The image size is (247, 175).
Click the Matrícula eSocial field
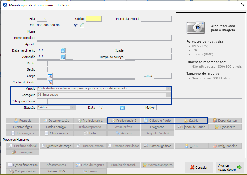point(156,19)
